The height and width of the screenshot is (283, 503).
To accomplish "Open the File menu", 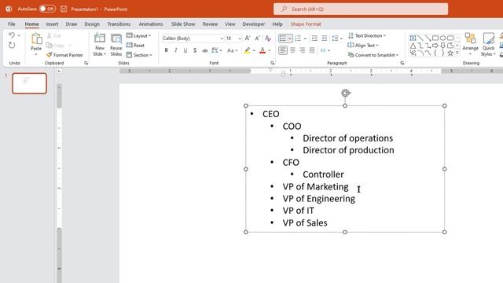I will click(12, 24).
